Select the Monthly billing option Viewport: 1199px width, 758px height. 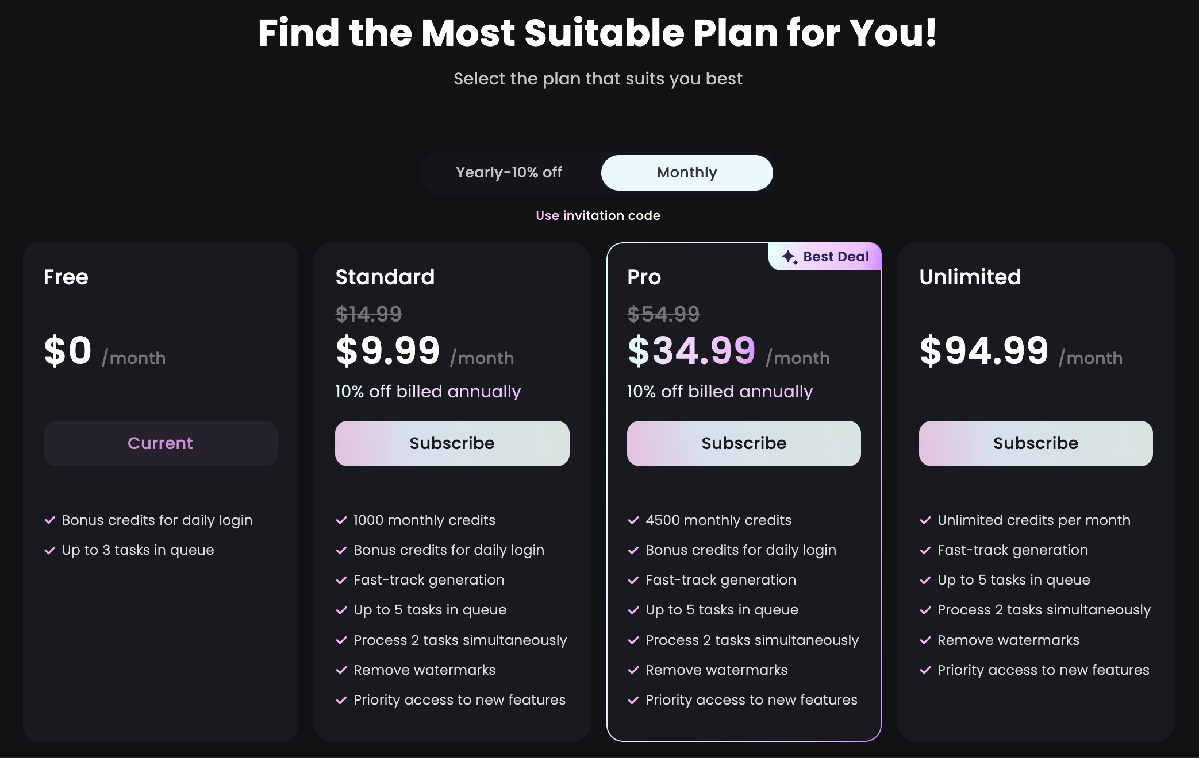click(x=687, y=172)
